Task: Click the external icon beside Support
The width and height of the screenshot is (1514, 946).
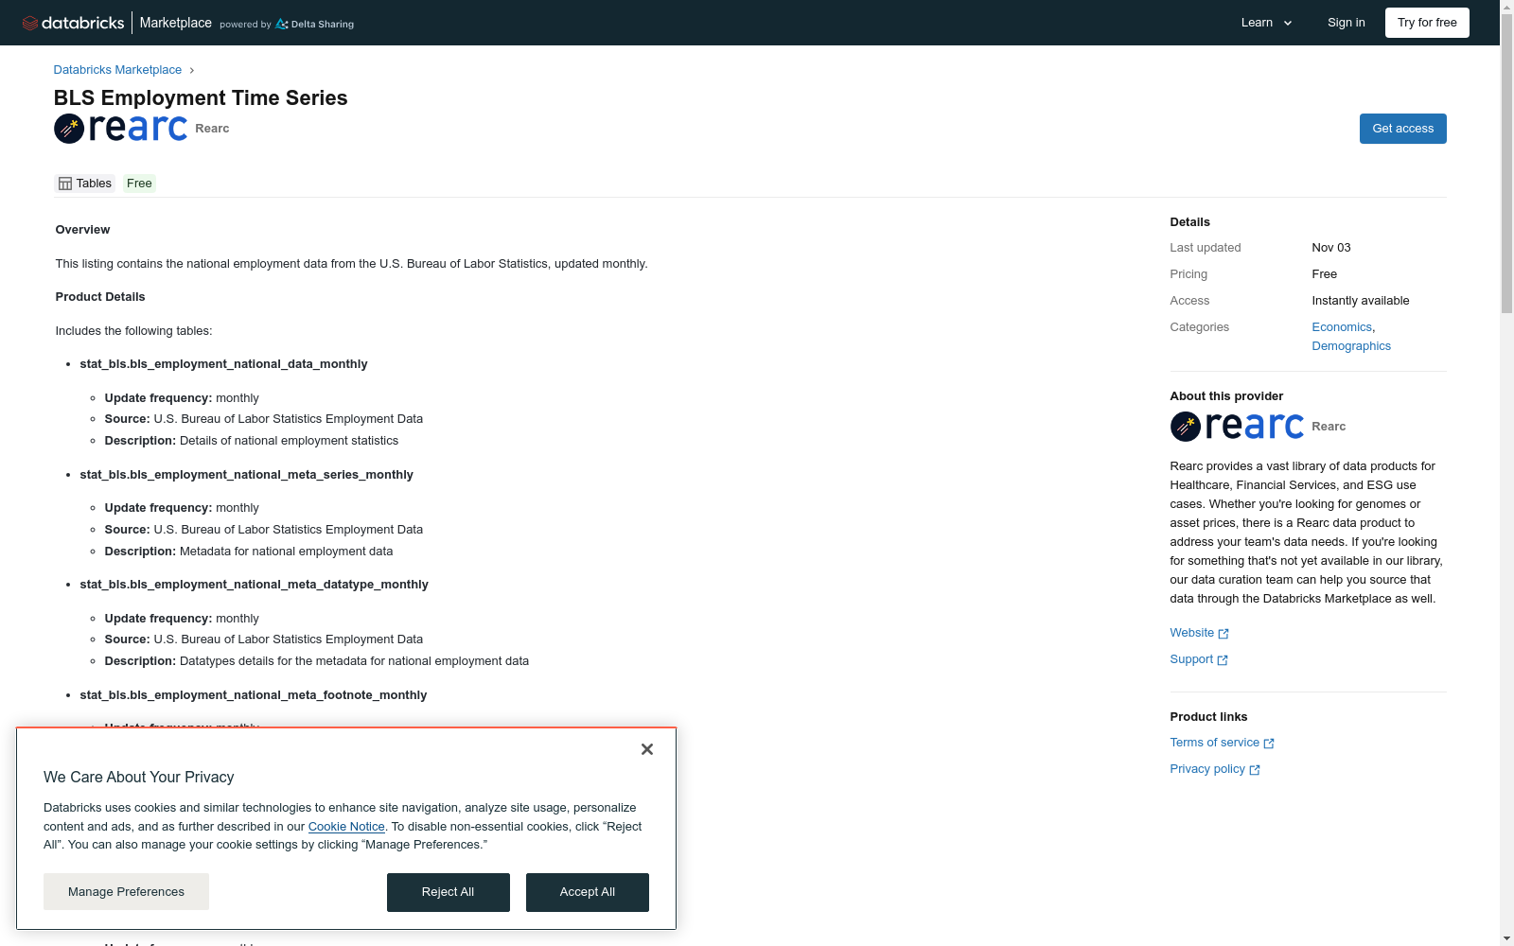Action: coord(1223,660)
